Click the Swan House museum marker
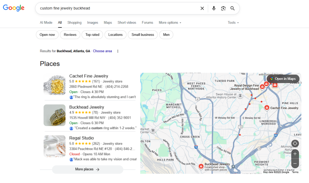 click(x=240, y=96)
